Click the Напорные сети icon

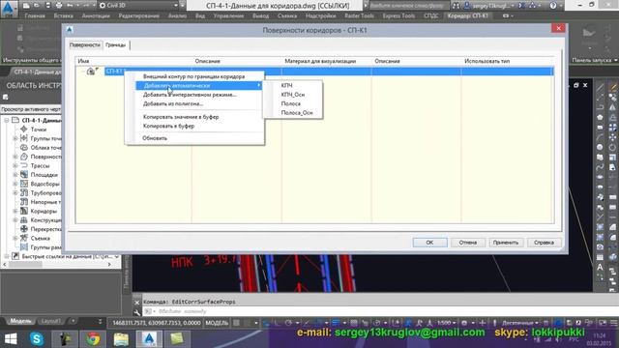[x=23, y=202]
